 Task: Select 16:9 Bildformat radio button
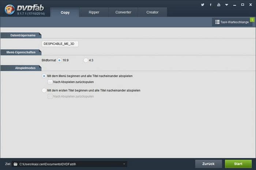coord(59,60)
